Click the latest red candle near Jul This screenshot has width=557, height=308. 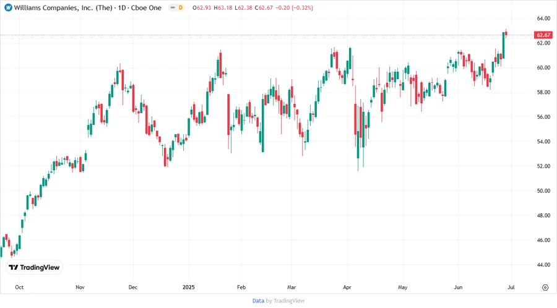point(506,33)
